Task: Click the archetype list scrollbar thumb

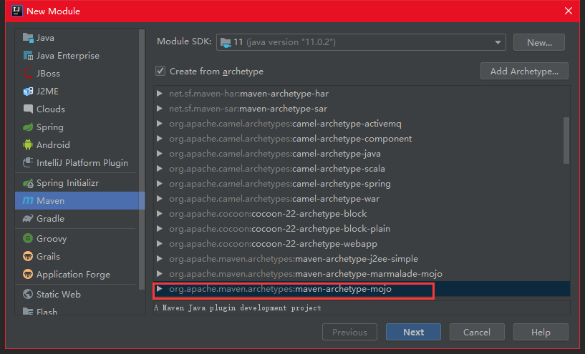Action: [x=566, y=140]
